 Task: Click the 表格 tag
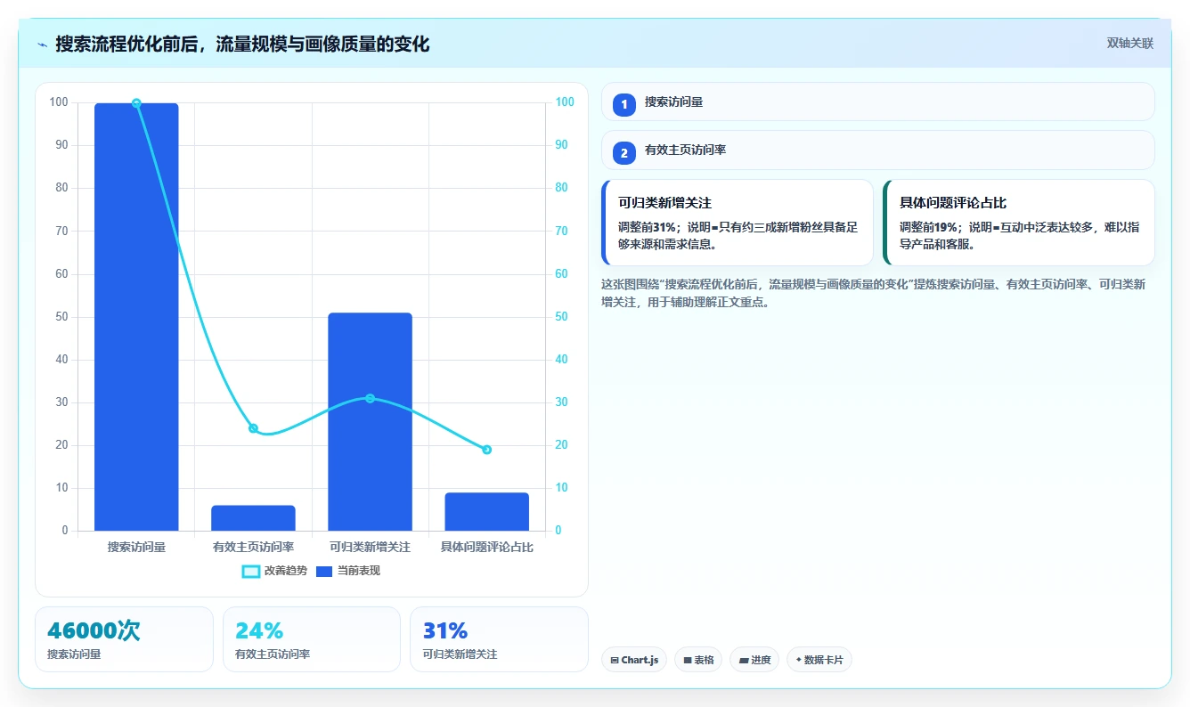point(698,660)
